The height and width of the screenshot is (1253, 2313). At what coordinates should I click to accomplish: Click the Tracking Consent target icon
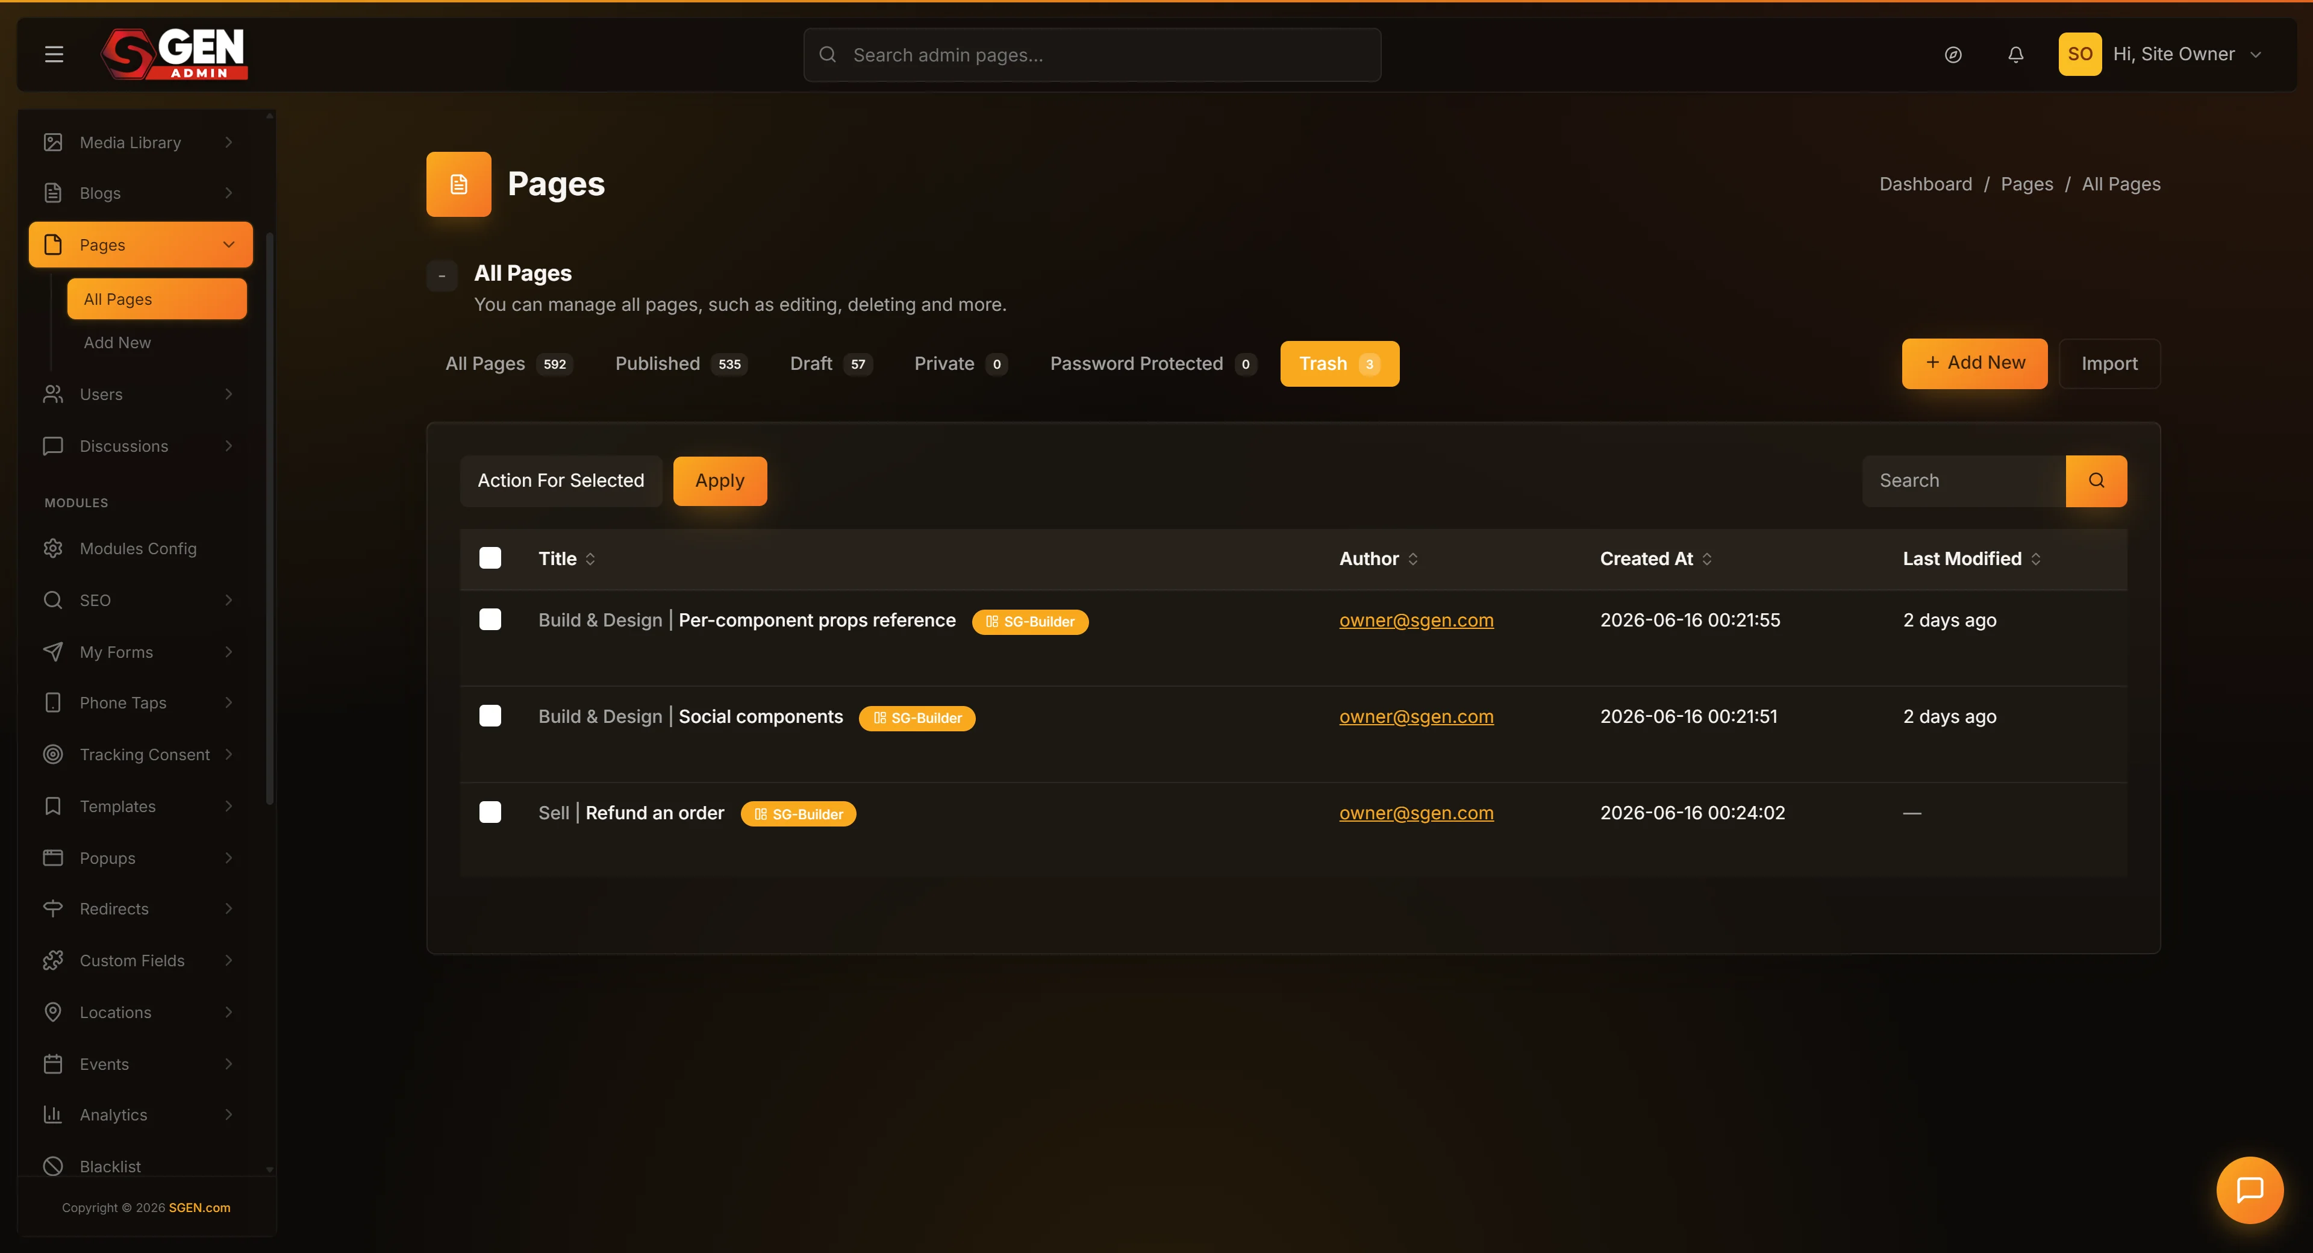pos(53,754)
